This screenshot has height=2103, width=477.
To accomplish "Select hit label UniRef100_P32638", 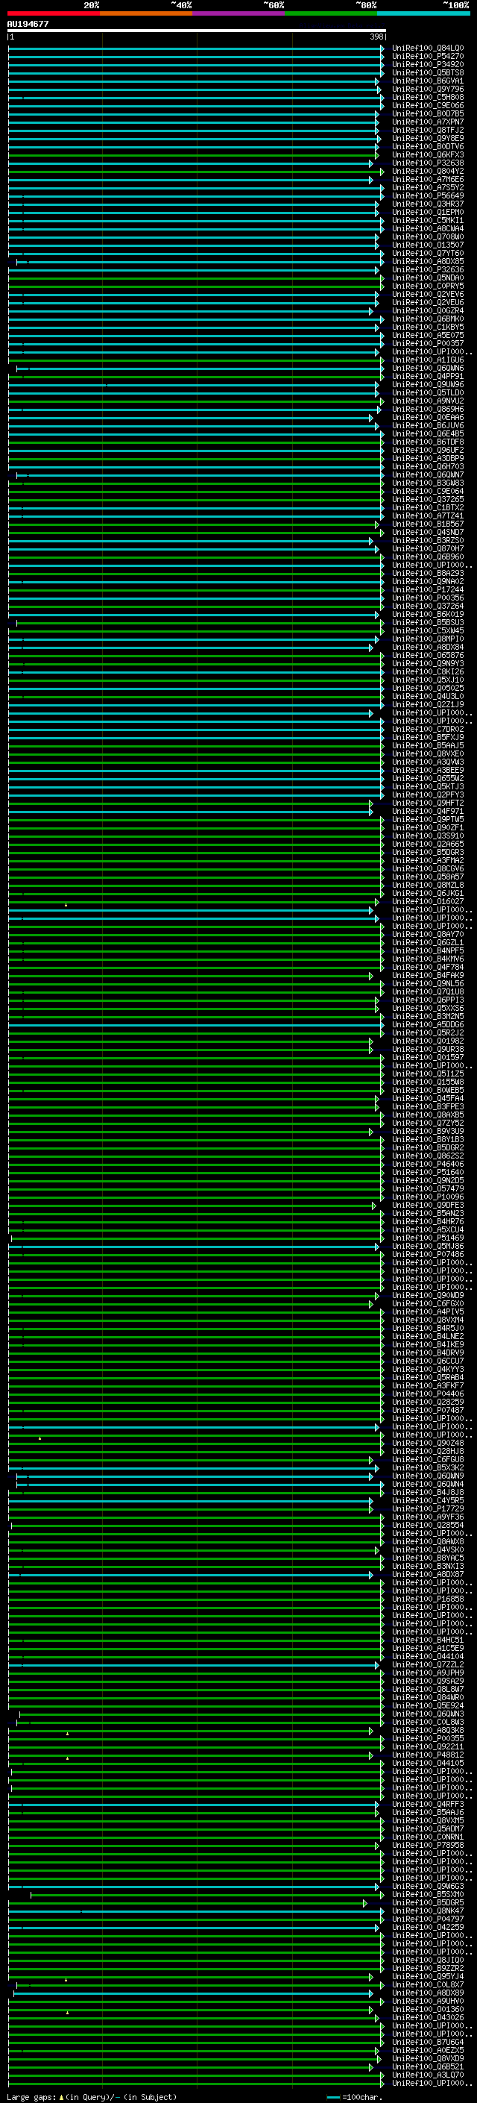I will 428,163.
